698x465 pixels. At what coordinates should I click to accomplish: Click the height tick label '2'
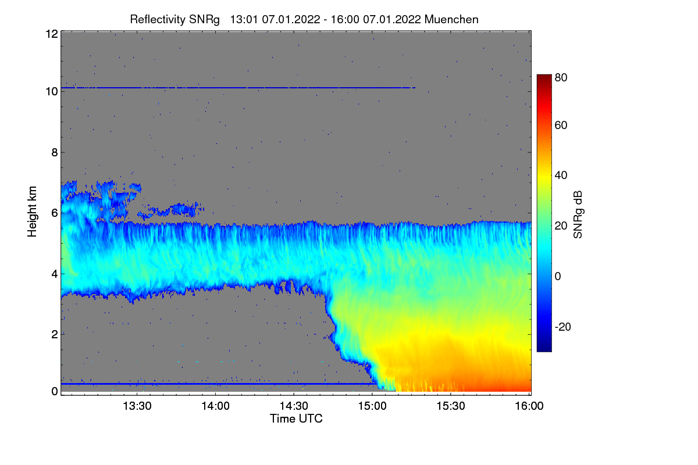(x=55, y=334)
